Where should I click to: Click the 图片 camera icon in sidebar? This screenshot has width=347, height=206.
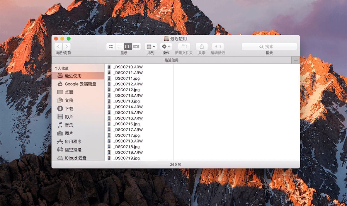coord(60,134)
